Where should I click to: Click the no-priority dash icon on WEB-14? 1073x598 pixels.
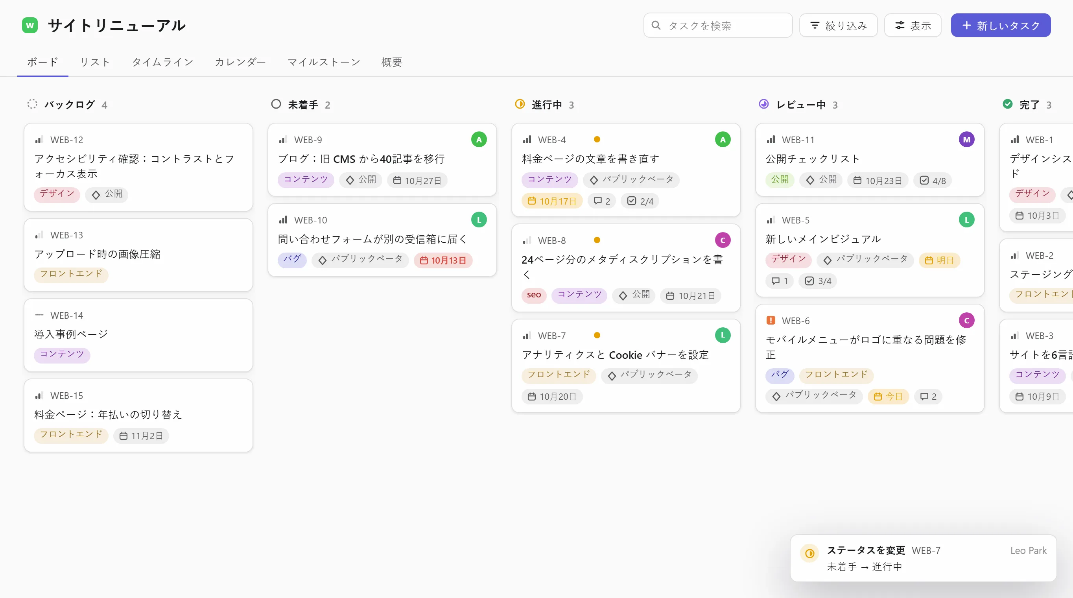[x=39, y=315]
